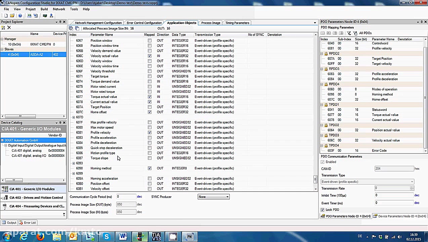The height and width of the screenshot is (242, 428).
Task: Open TIA V13 from taskbar
Action: point(156,237)
